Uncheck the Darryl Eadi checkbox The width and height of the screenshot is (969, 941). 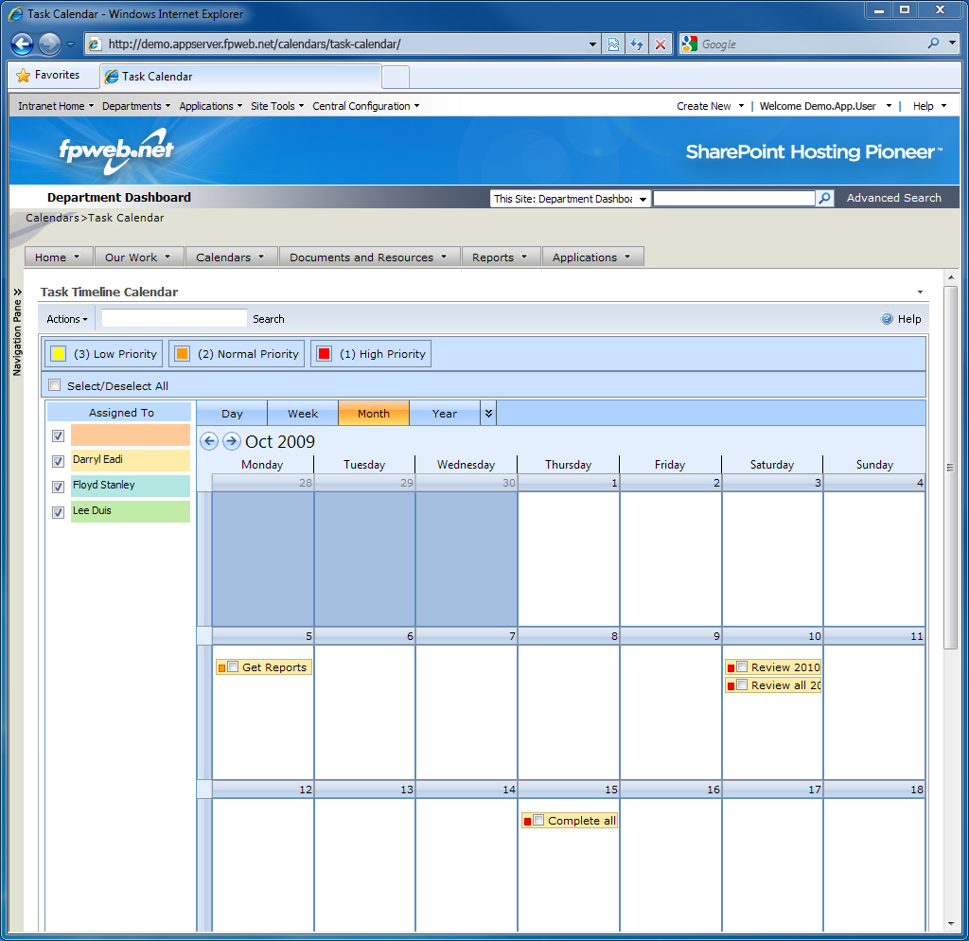pos(59,461)
